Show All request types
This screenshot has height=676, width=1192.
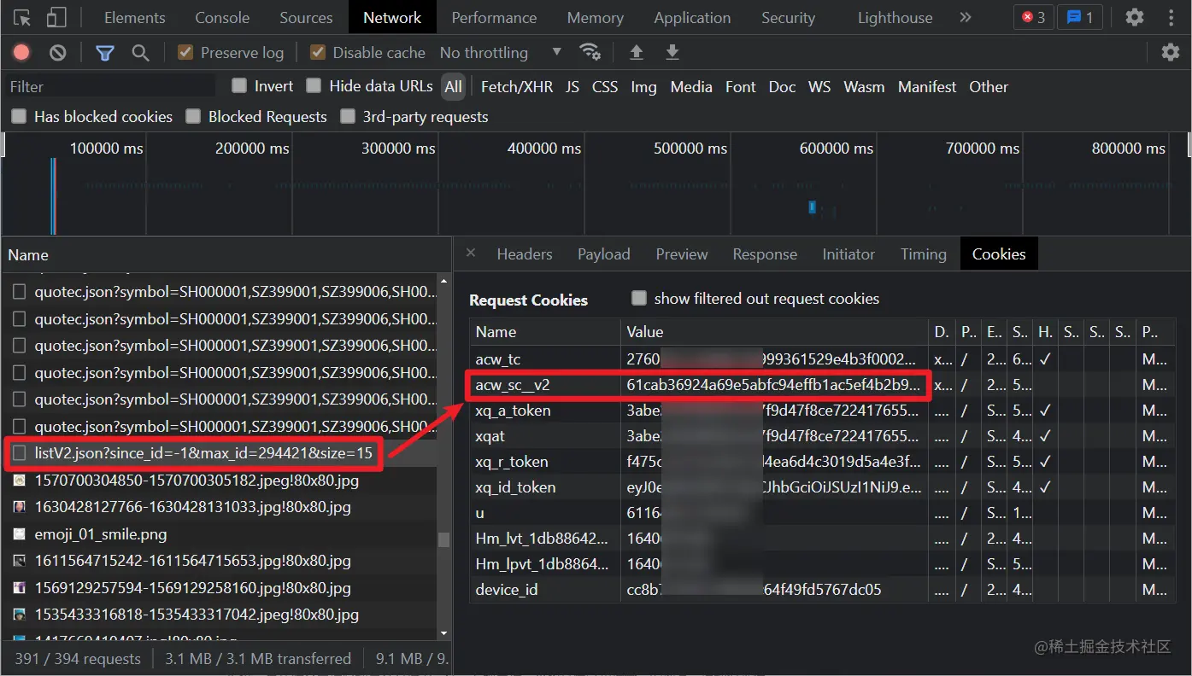tap(454, 86)
